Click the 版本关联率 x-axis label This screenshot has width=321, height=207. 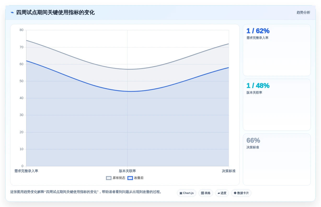click(127, 171)
